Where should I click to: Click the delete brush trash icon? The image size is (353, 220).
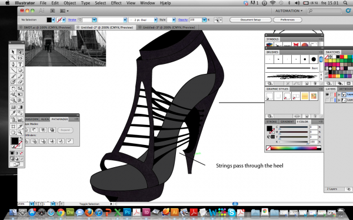(315, 83)
